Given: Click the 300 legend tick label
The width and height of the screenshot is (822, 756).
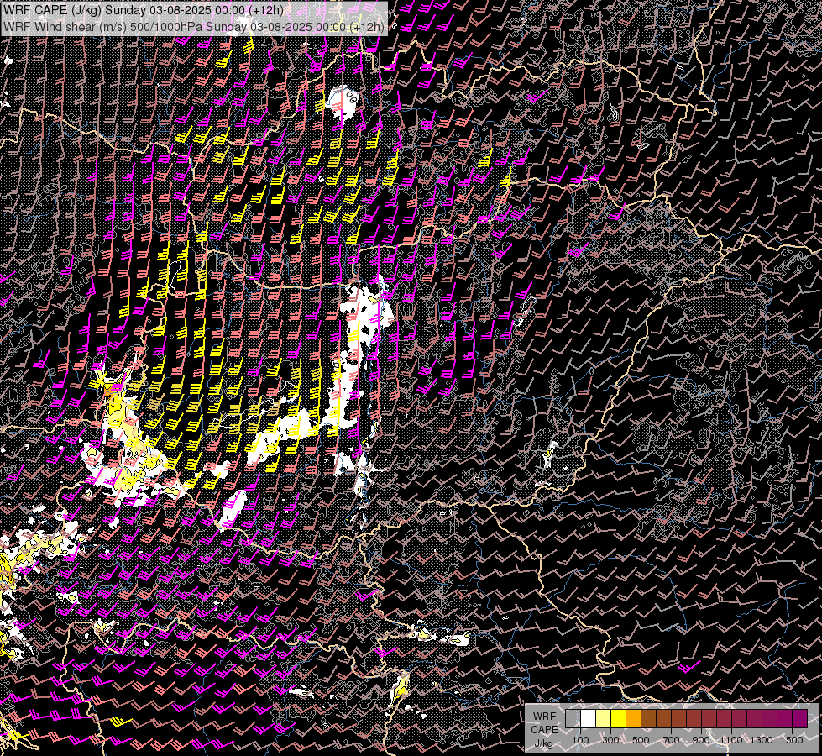Looking at the screenshot, I should point(610,740).
